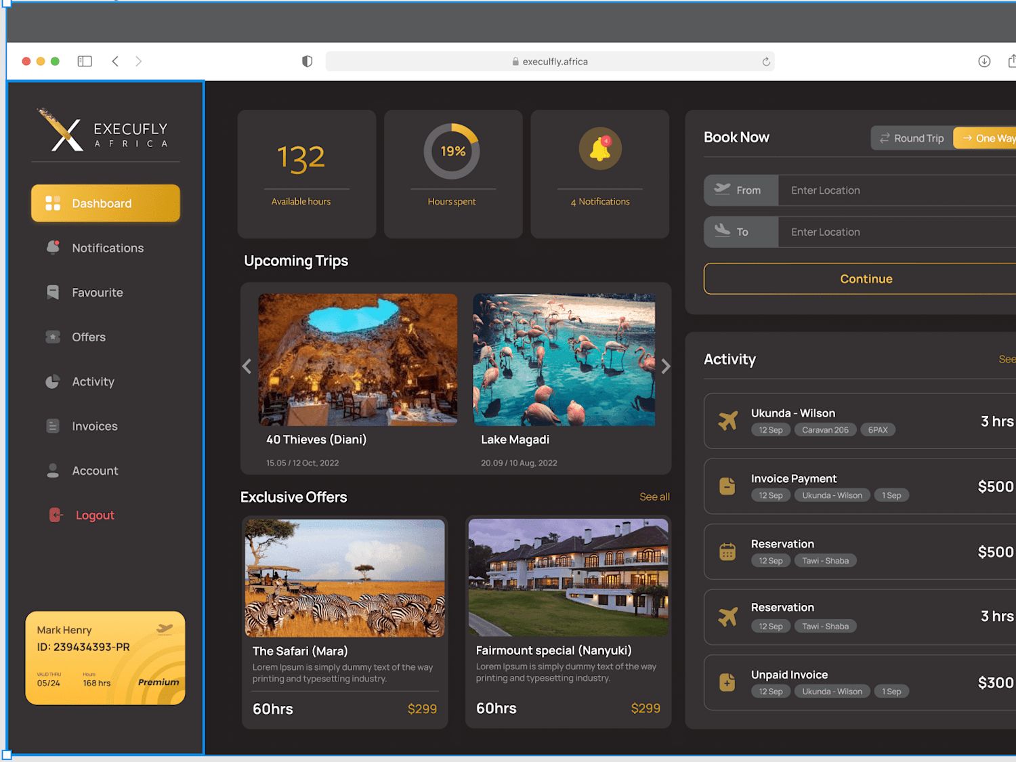This screenshot has width=1016, height=762.
Task: Click the 3 hrs Reservation plane icon
Action: pyautogui.click(x=728, y=616)
